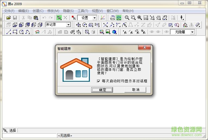Click the status bar command input field
Viewport: 208px width, 140px height.
click(x=29, y=135)
